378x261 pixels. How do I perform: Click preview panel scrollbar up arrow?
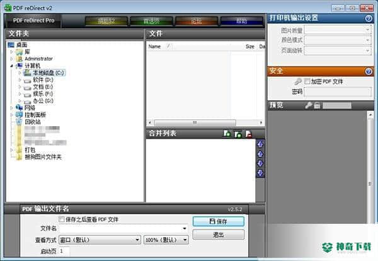370,115
